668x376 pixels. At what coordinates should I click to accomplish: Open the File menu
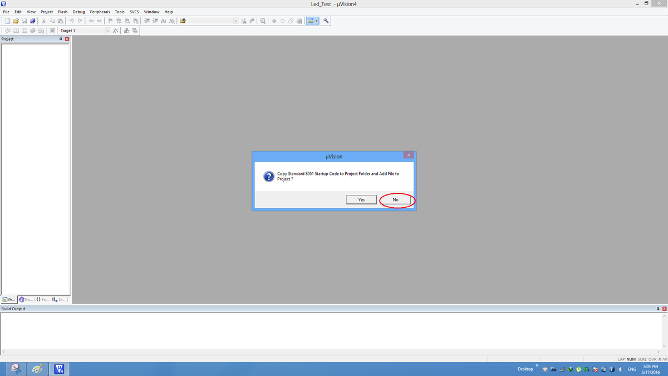tap(7, 12)
